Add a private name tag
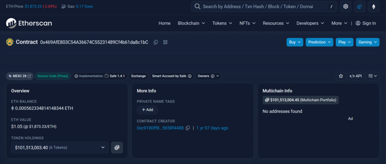The width and height of the screenshot is (386, 164). click(x=147, y=110)
